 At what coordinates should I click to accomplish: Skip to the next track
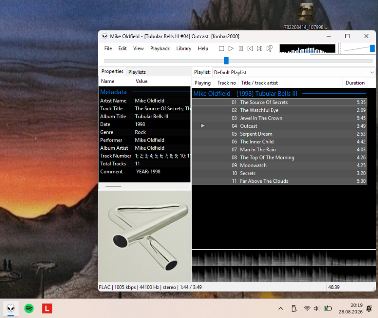pos(259,48)
